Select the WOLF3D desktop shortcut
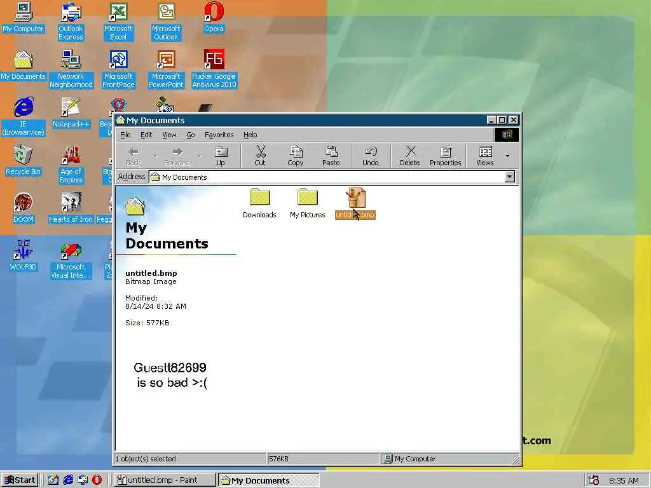Screen dimensions: 651x488 click(24, 256)
